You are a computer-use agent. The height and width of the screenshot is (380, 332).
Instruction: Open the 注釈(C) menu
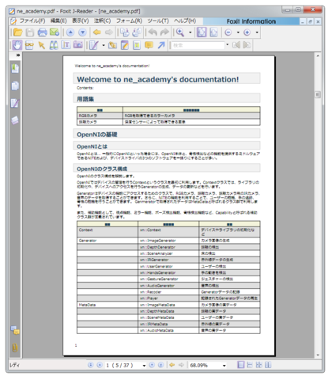pos(103,21)
